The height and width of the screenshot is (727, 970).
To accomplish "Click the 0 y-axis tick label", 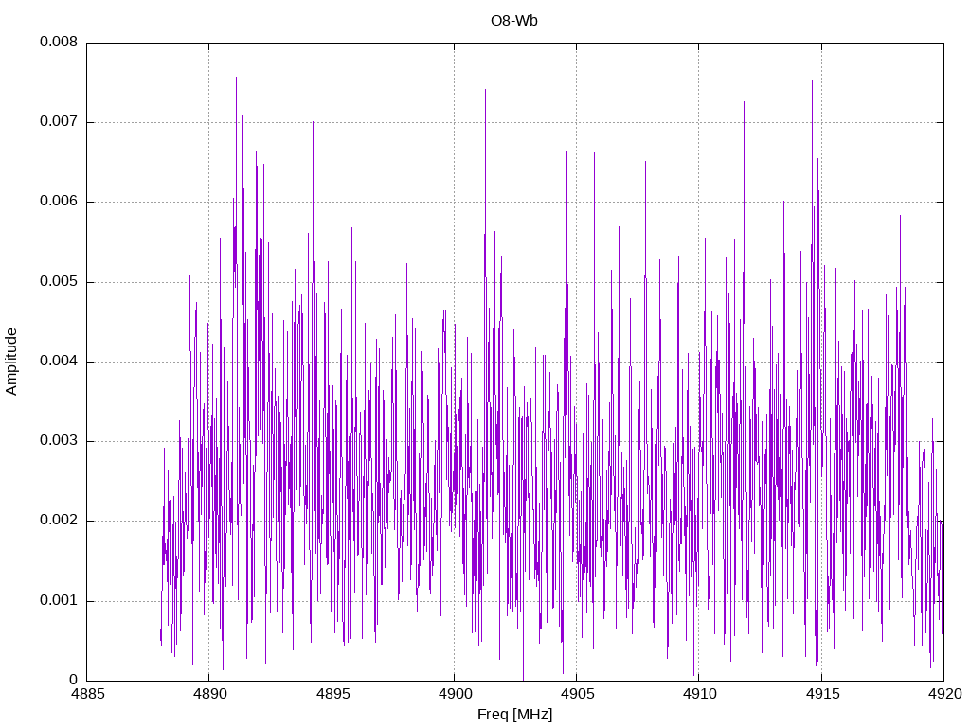I will tap(74, 680).
